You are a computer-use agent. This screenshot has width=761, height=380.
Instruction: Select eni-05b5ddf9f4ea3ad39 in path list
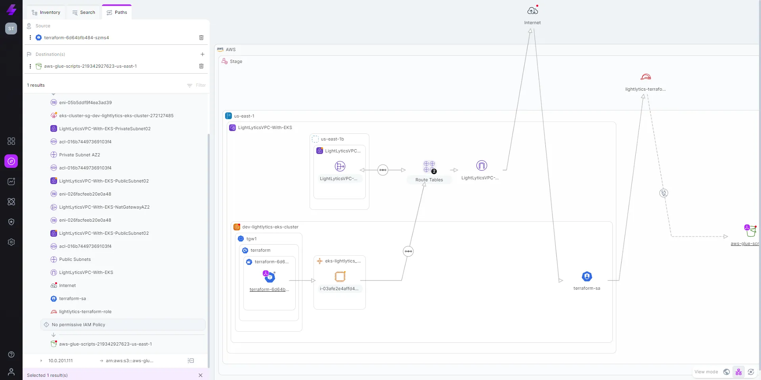coord(85,103)
